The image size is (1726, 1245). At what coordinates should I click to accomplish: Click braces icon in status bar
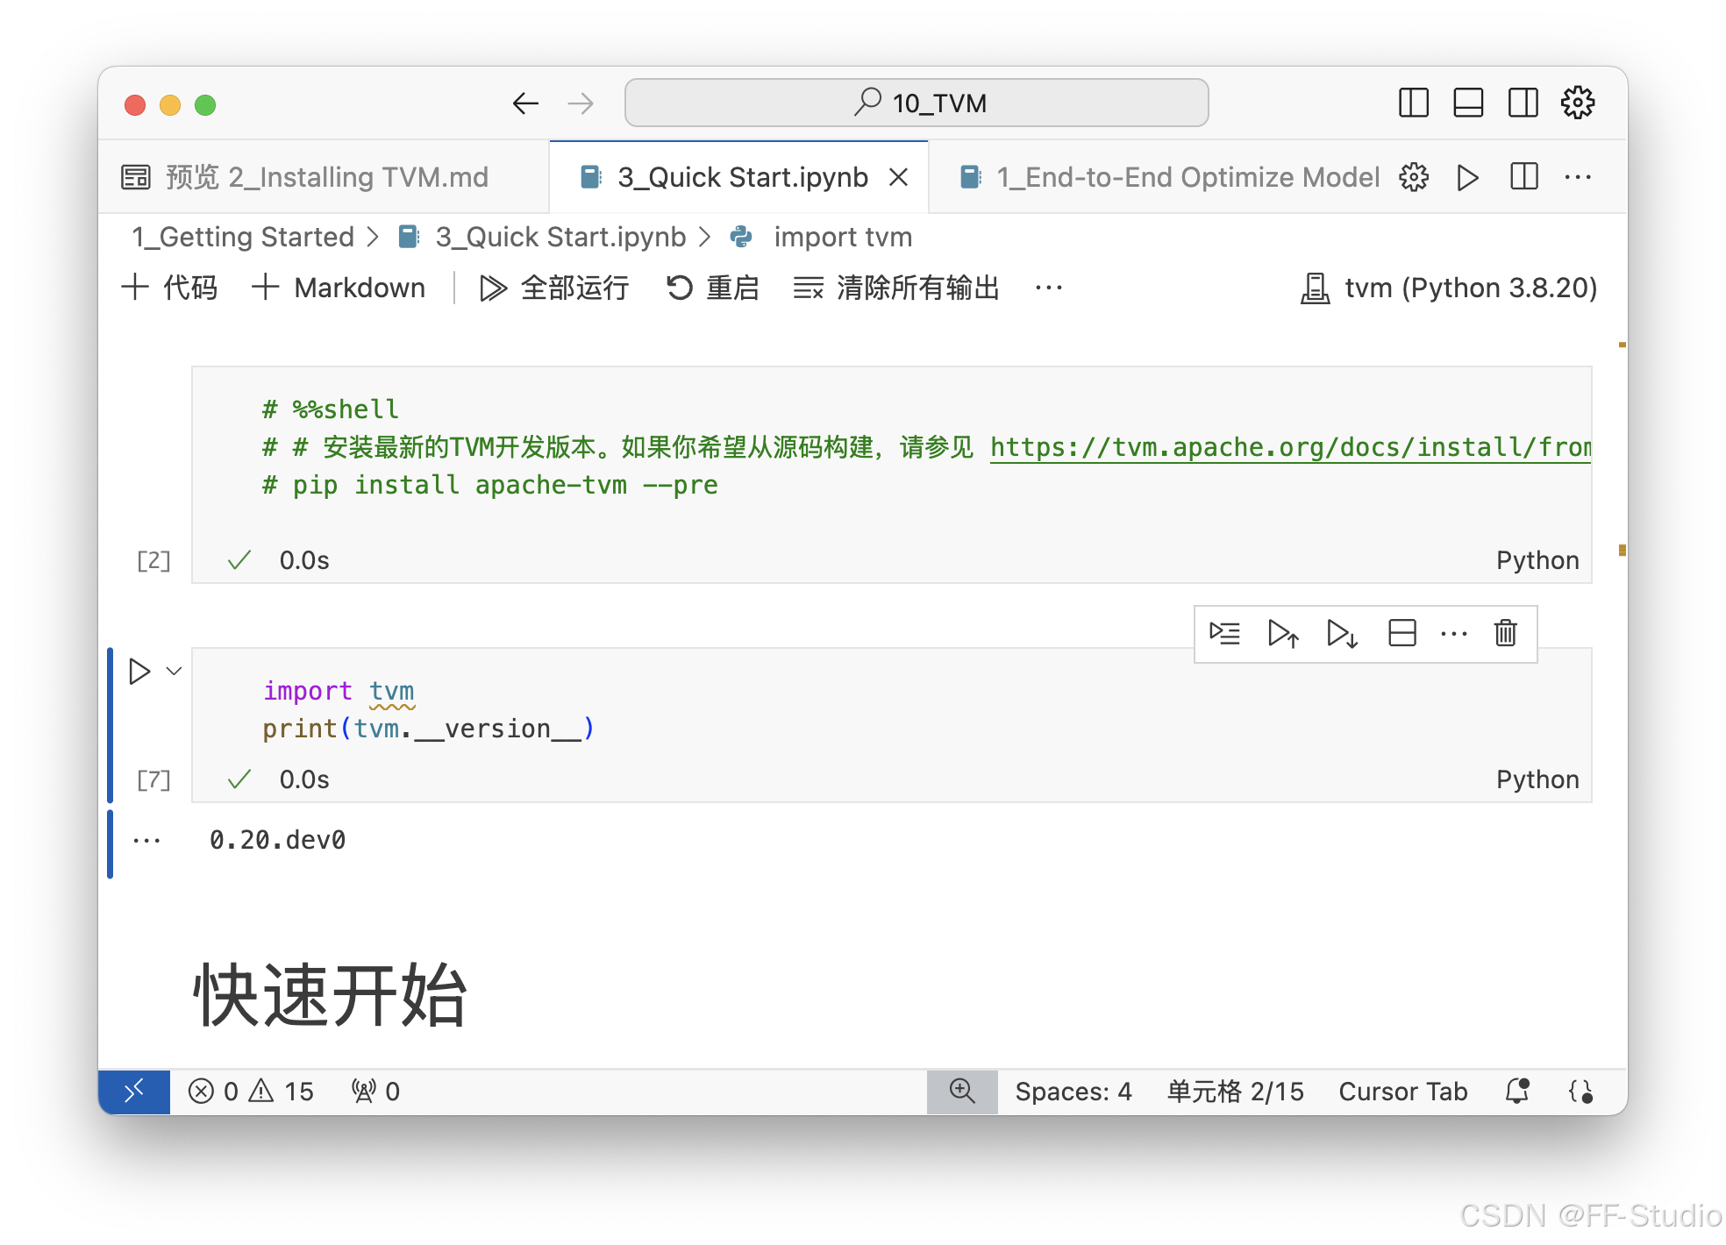(x=1580, y=1092)
